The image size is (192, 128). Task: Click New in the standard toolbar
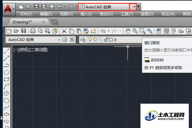(9, 31)
